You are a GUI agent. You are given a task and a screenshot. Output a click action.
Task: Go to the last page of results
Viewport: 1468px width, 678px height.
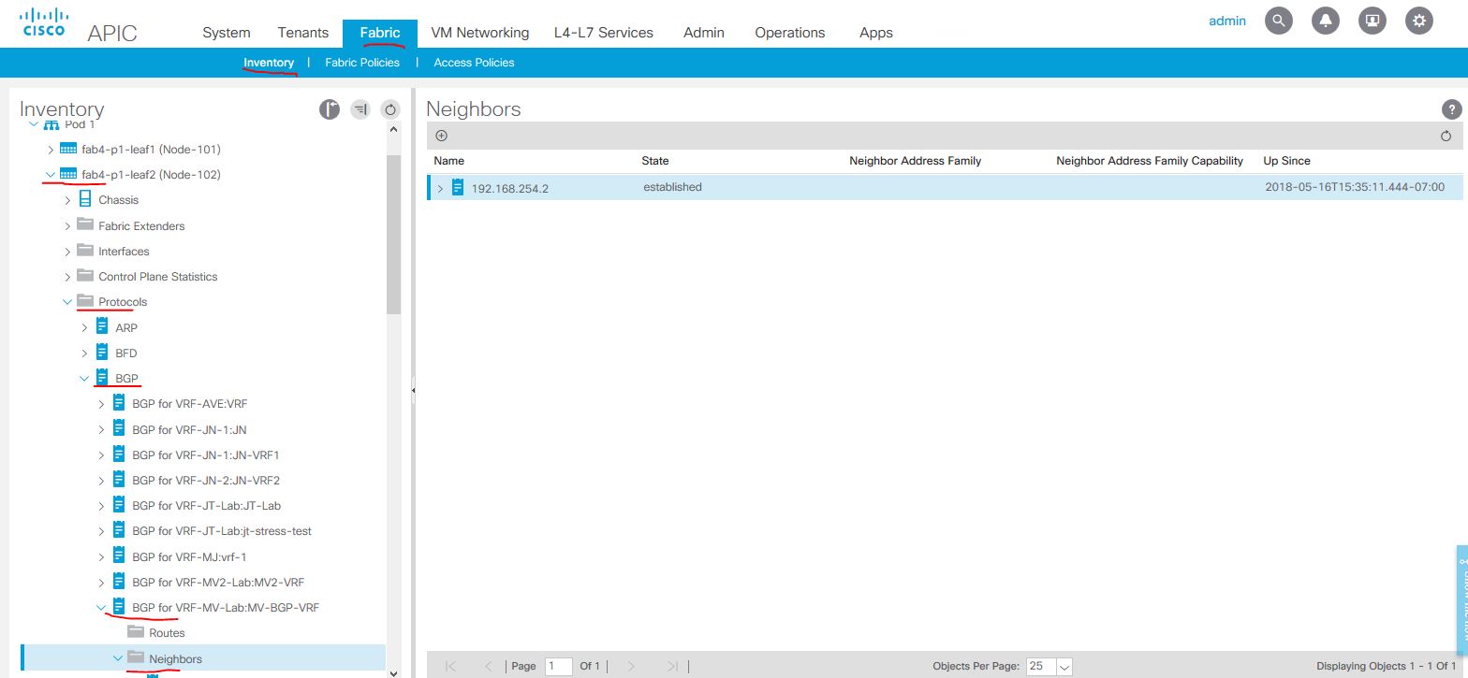tap(672, 666)
